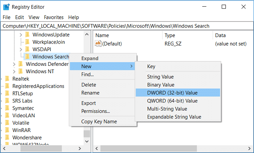Click the Volatile folder icon

(x=7, y=123)
